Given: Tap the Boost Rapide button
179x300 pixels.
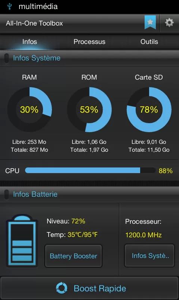Looking at the screenshot, I should 90,288.
